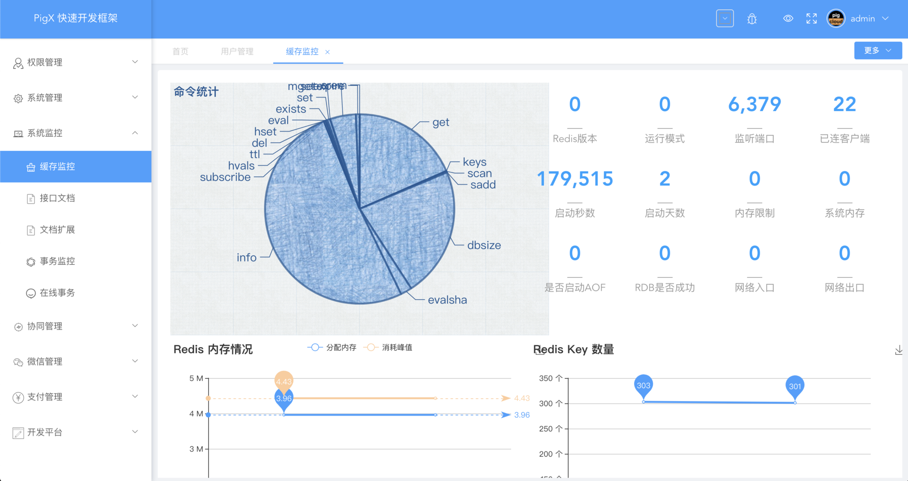Expand the 协同管理 menu chevron
Viewport: 908px width, 481px height.
[x=135, y=326]
